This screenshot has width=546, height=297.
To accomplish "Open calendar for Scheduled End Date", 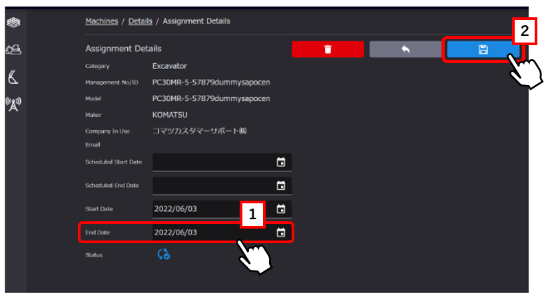I will [x=281, y=185].
